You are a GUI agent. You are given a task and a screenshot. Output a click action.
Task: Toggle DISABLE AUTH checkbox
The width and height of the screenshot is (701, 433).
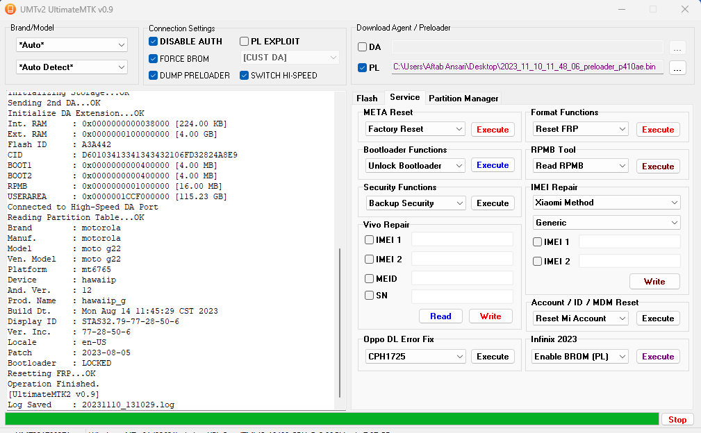coord(153,42)
